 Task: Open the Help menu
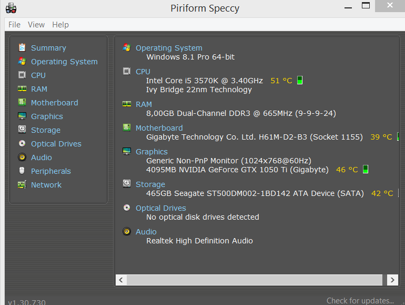pos(60,25)
